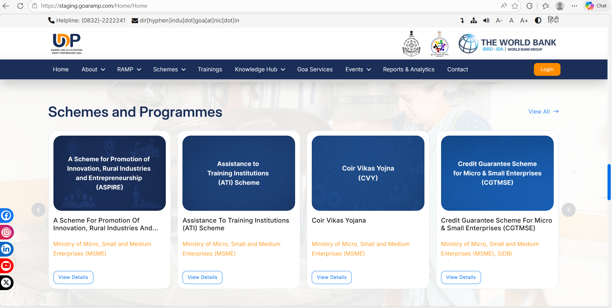Click the email address dir[hyphen]indu
The height and width of the screenshot is (308, 612).
tap(189, 20)
